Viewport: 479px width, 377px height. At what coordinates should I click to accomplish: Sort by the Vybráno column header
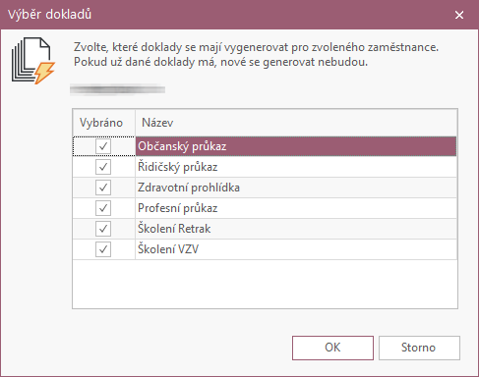tap(103, 123)
